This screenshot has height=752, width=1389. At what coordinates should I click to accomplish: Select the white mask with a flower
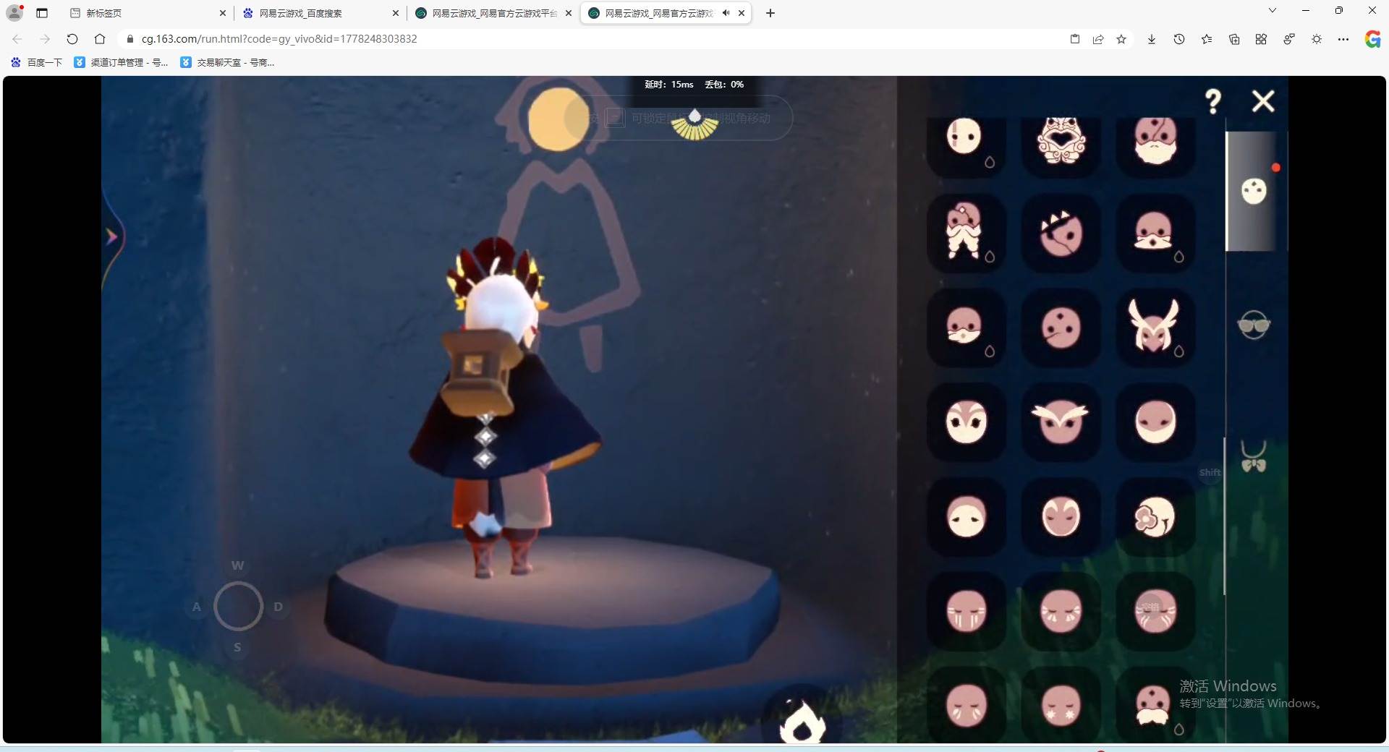1155,516
